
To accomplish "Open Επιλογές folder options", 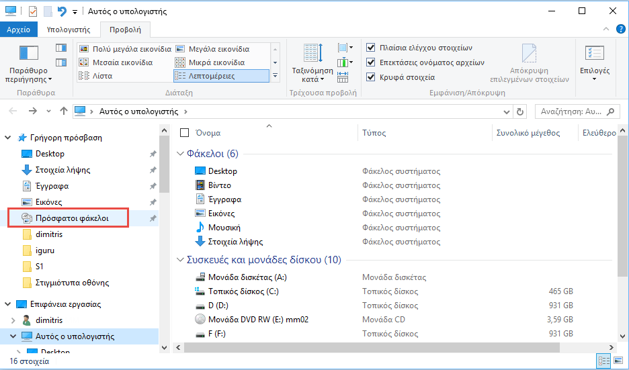I will [x=595, y=63].
